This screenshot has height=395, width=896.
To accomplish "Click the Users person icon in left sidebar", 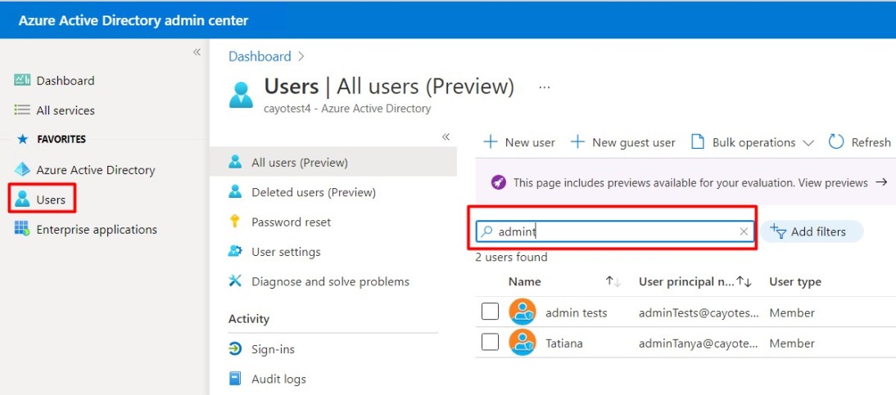I will pyautogui.click(x=22, y=200).
